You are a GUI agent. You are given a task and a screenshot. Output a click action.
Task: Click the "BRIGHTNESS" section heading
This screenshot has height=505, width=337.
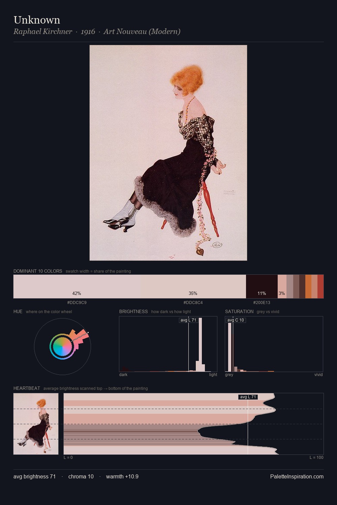(x=133, y=311)
